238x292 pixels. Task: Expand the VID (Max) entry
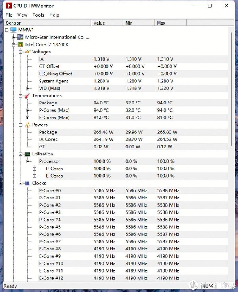point(28,89)
